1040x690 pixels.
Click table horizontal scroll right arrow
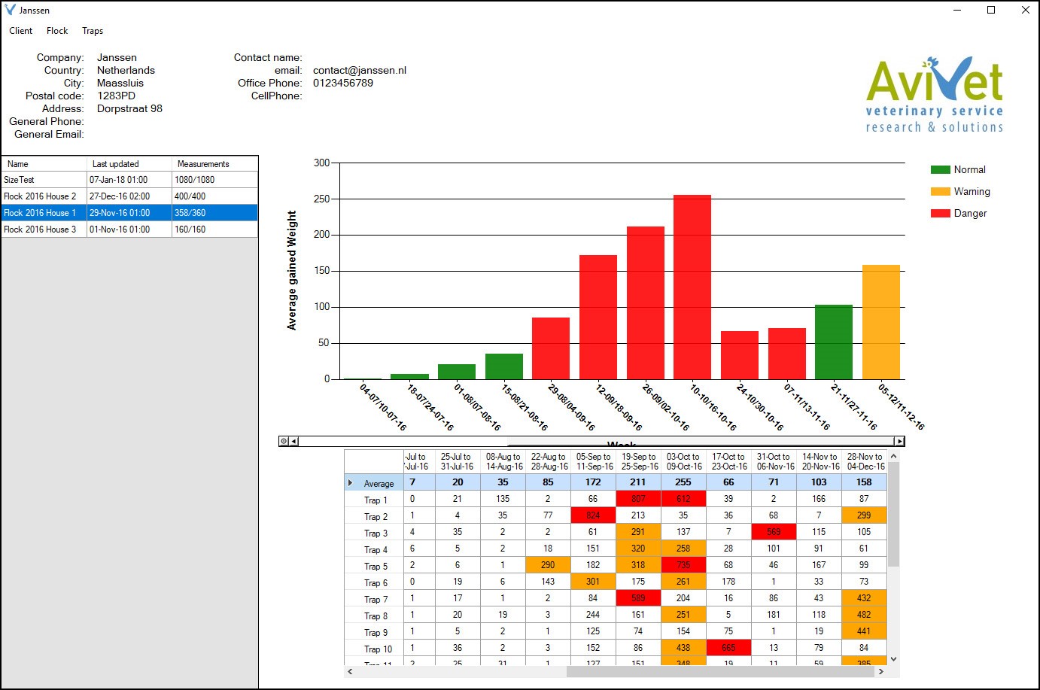[x=881, y=671]
